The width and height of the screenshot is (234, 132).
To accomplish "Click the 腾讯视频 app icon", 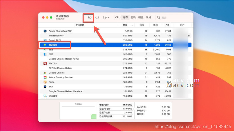I will 45,45.
